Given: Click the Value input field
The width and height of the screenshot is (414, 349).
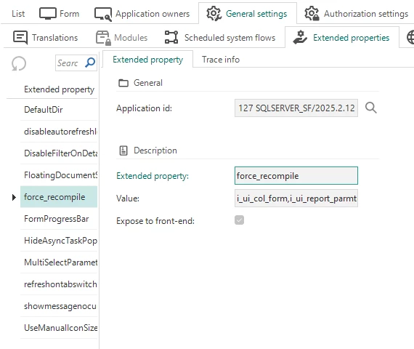Looking at the screenshot, I should [296, 198].
